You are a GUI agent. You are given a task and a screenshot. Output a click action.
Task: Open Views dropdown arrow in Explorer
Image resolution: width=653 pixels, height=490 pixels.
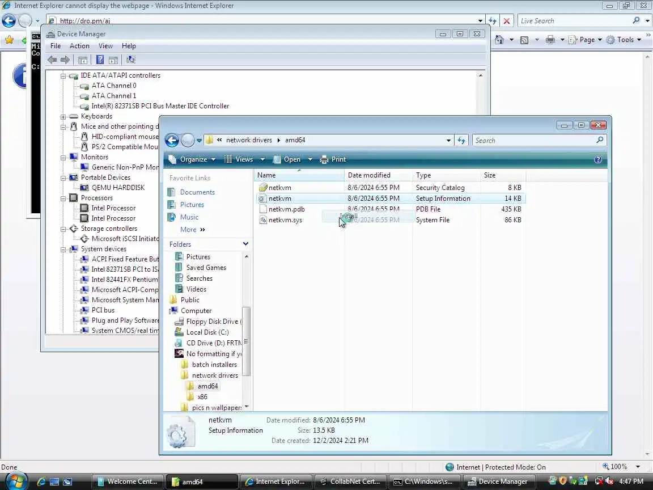pos(262,159)
